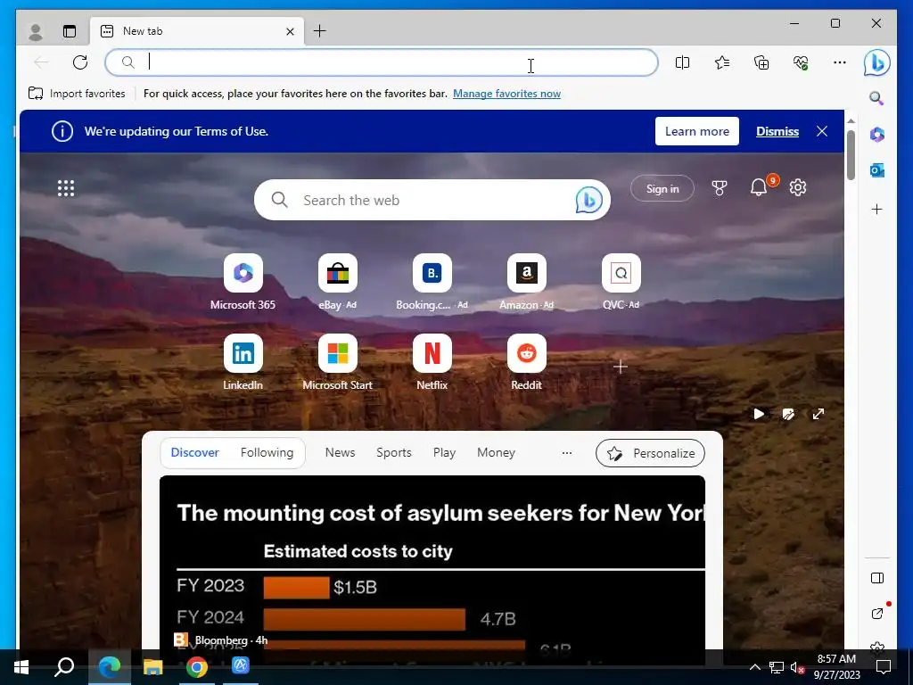913x685 pixels.
Task: Open the Rewards trophy icon
Action: tap(720, 187)
